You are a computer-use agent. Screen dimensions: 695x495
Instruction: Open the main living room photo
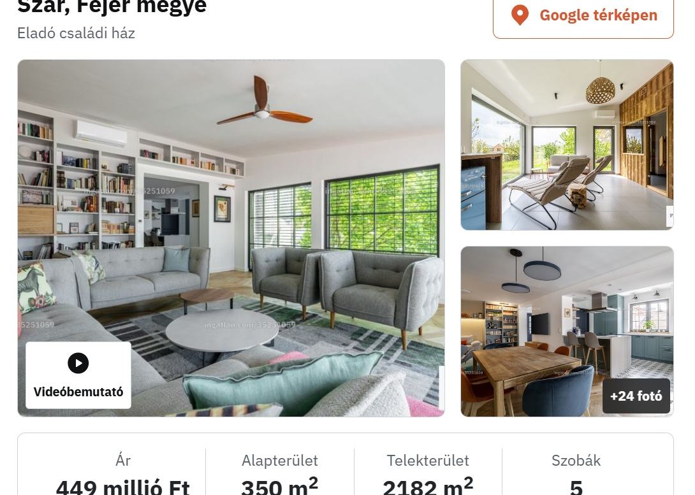click(x=231, y=238)
